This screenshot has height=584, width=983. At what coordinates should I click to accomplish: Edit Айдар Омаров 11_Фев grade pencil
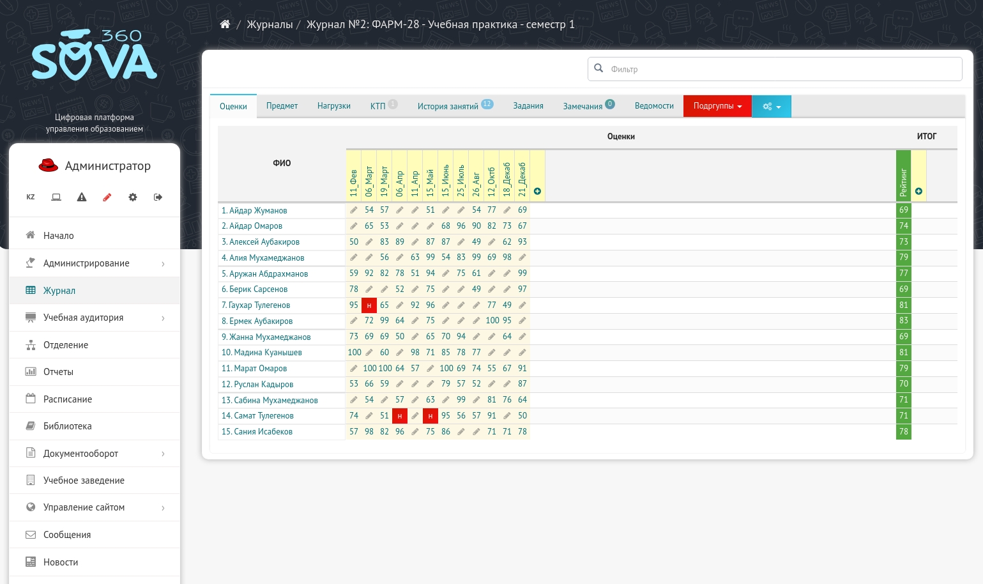click(x=354, y=226)
